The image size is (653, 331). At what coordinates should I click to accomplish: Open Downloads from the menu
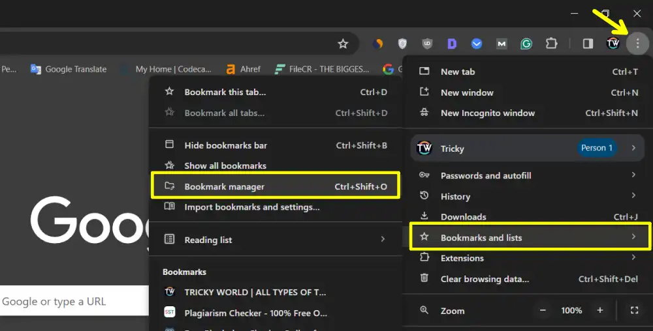pyautogui.click(x=528, y=217)
